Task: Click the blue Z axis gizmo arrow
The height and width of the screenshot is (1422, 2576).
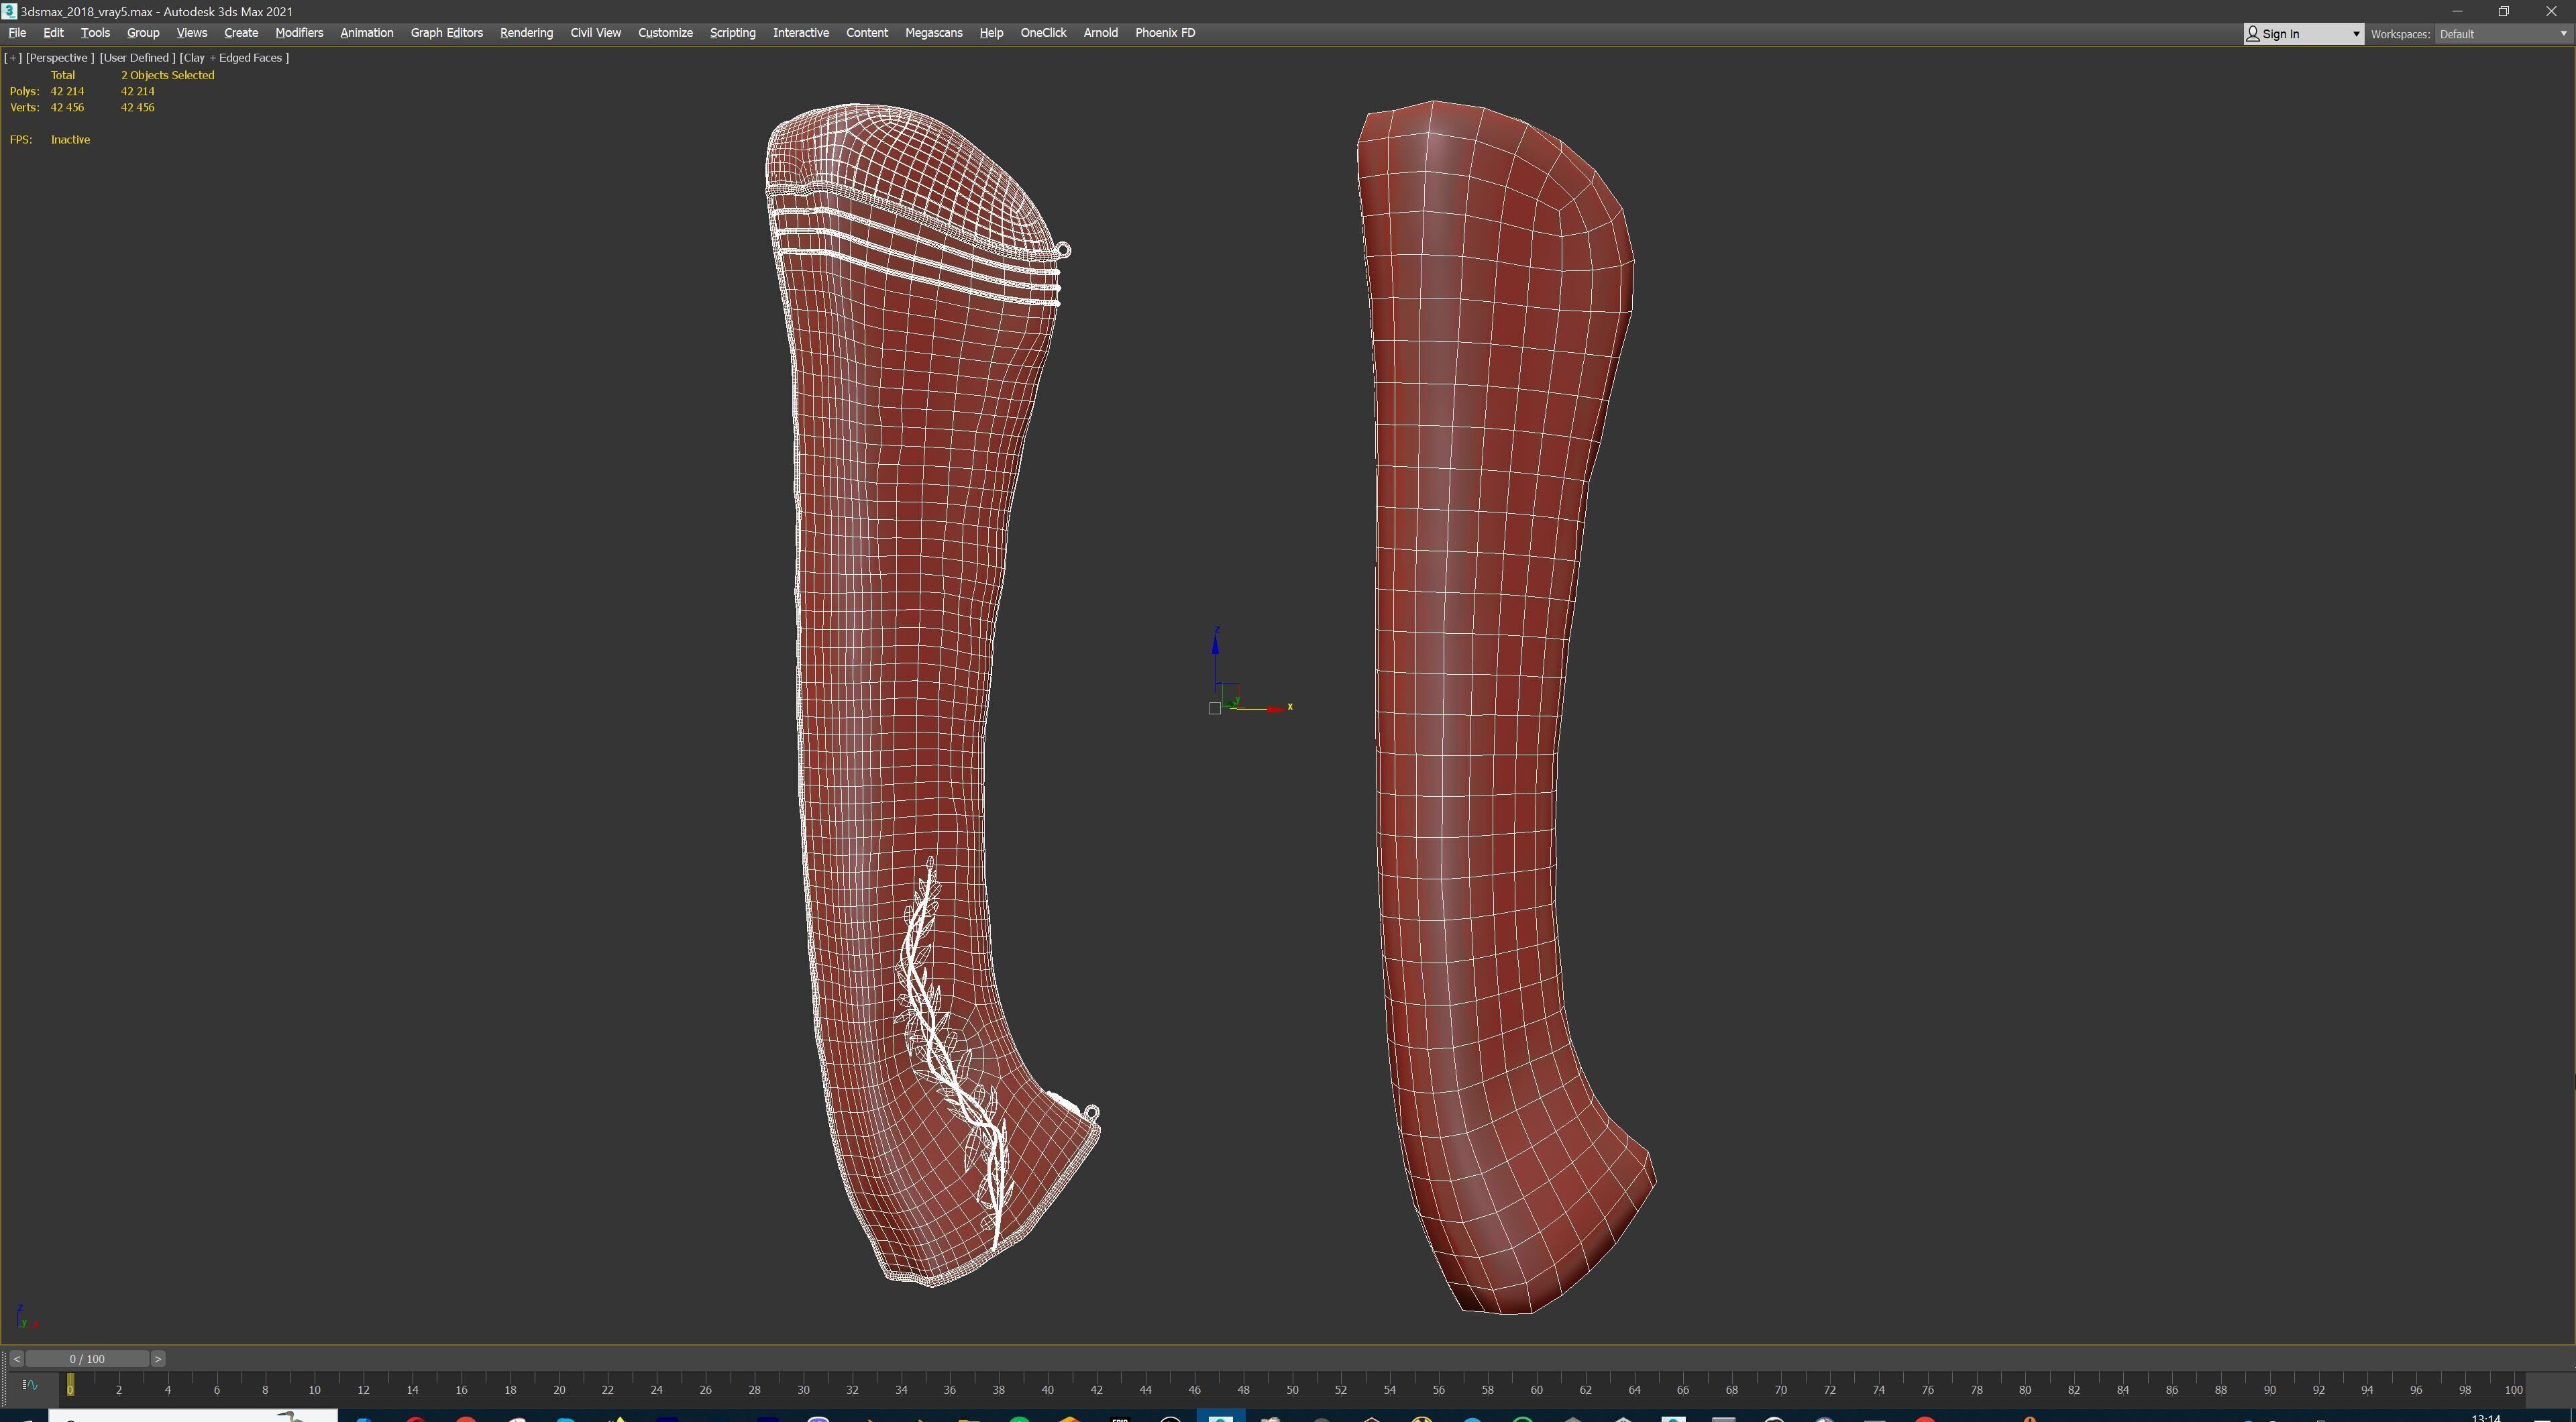Action: 1215,645
